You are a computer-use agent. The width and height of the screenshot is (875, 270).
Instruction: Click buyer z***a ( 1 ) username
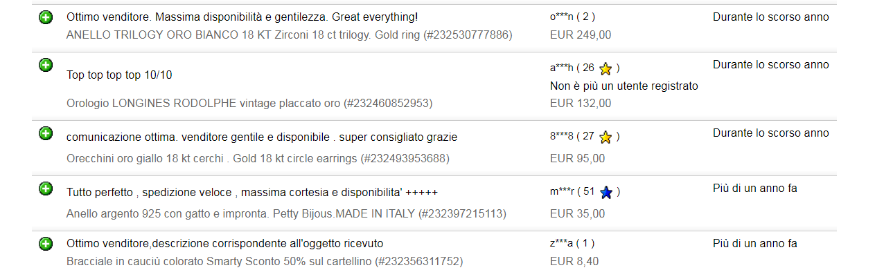pos(572,243)
